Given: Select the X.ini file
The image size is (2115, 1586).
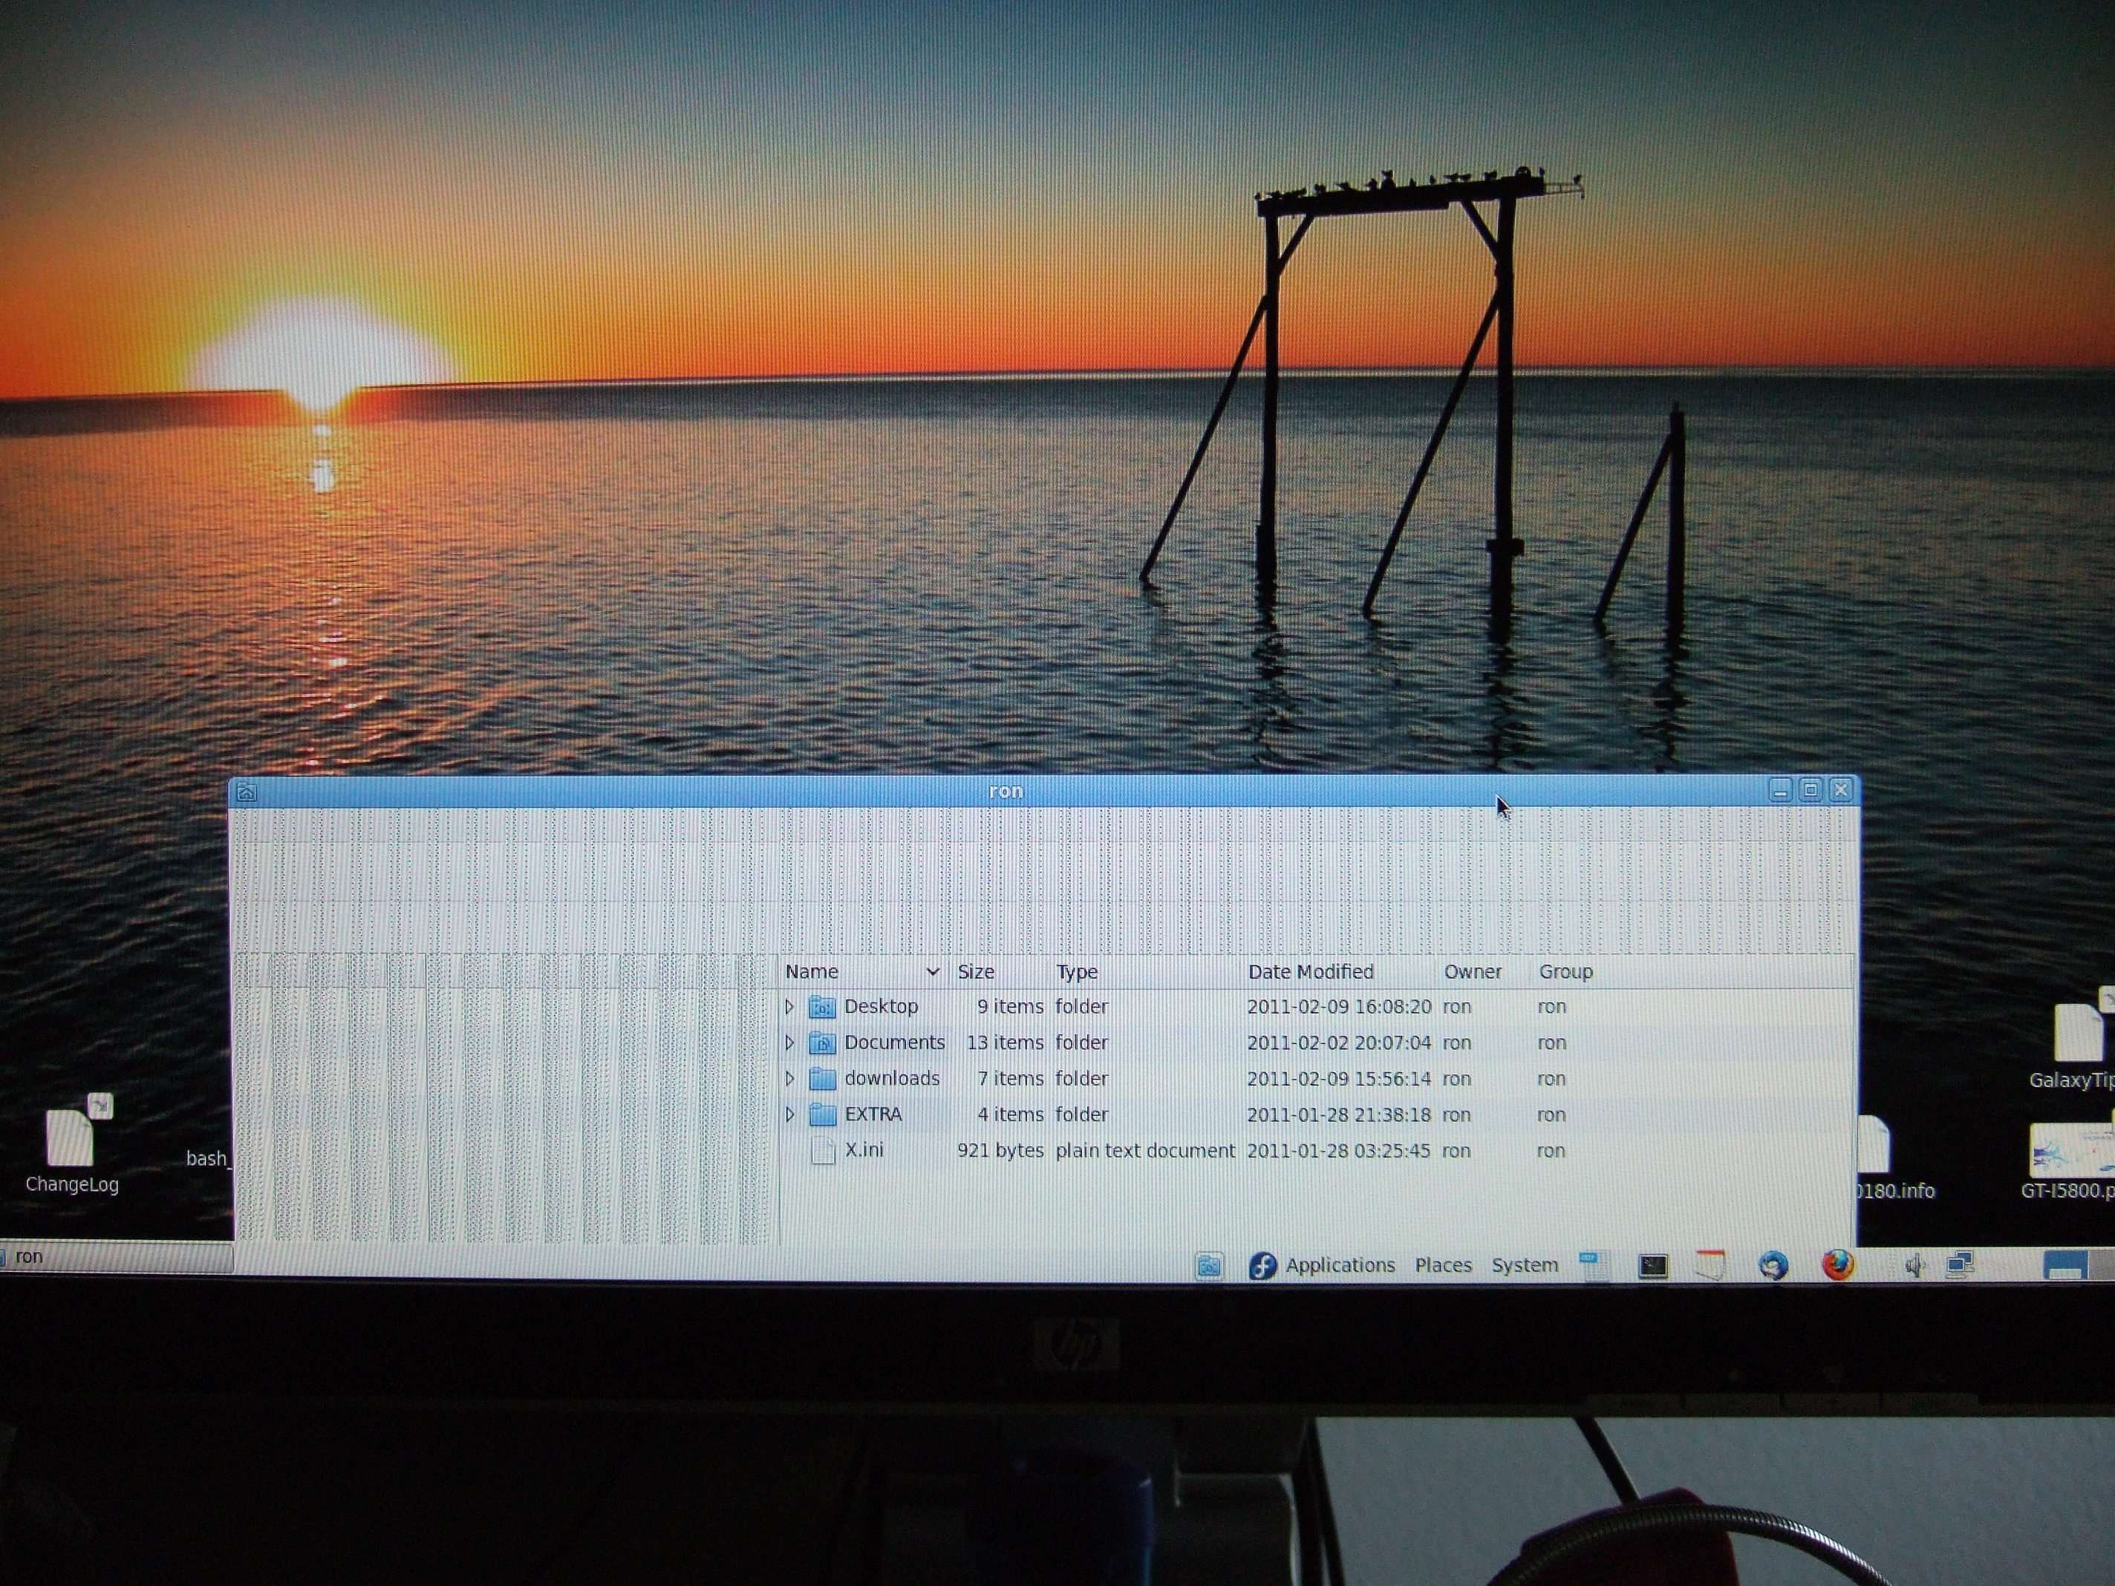Looking at the screenshot, I should tap(864, 1150).
